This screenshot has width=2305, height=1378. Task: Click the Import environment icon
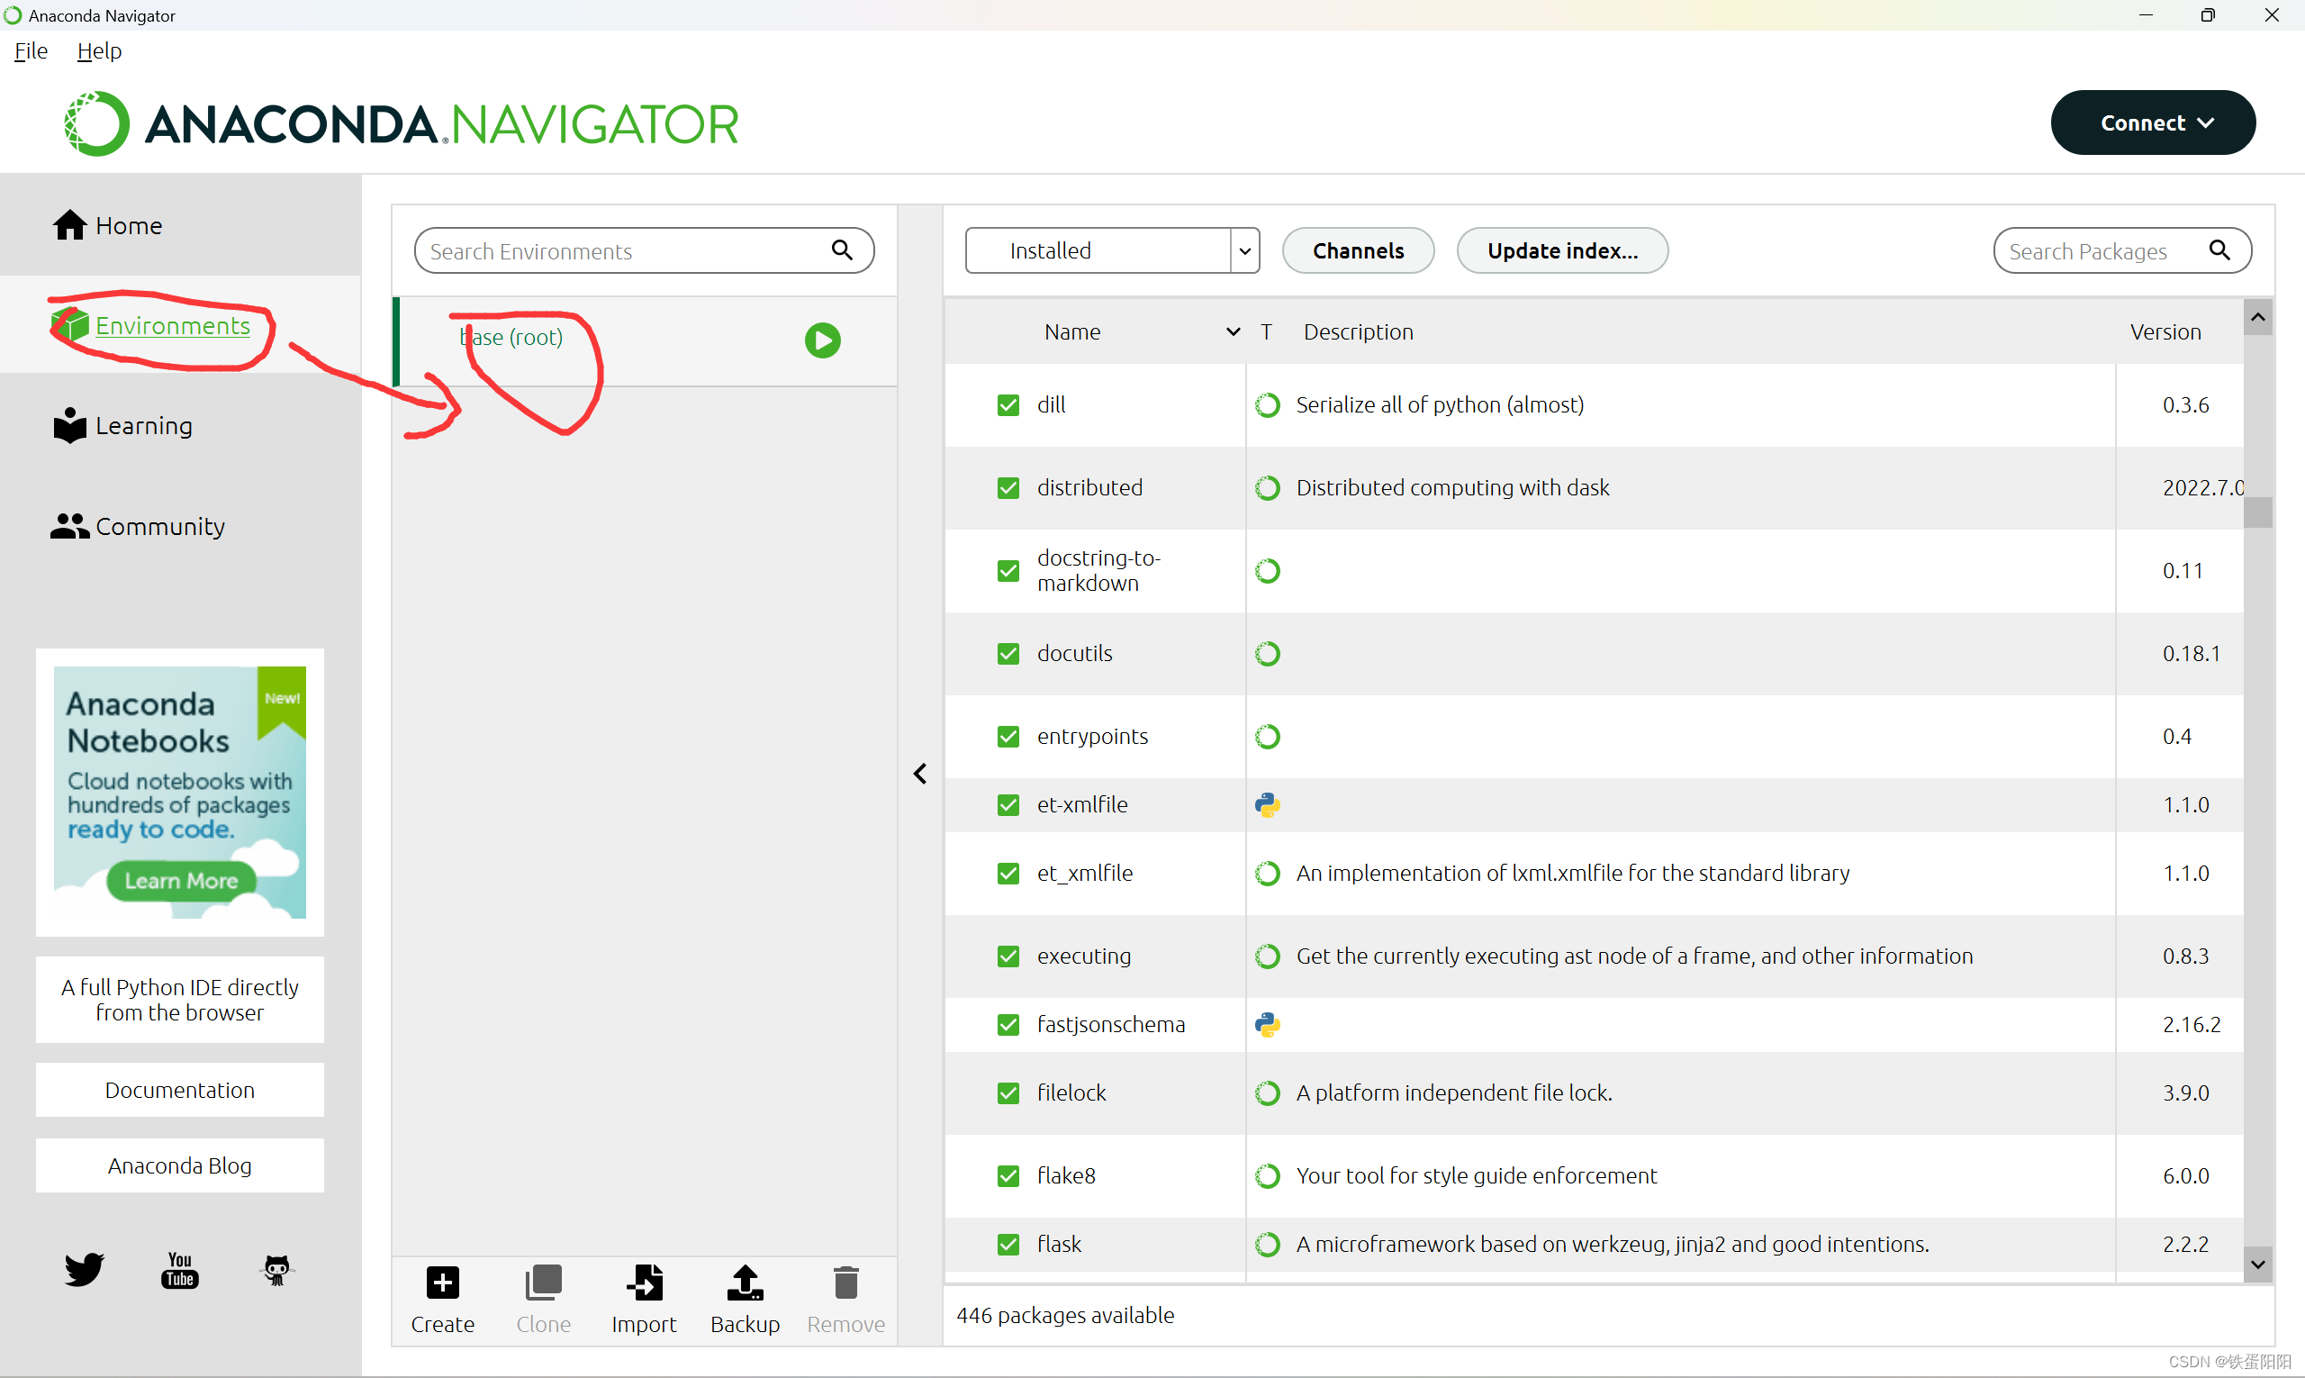645,1283
